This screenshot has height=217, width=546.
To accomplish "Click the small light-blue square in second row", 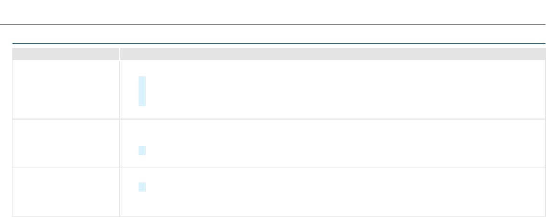I will 142,150.
